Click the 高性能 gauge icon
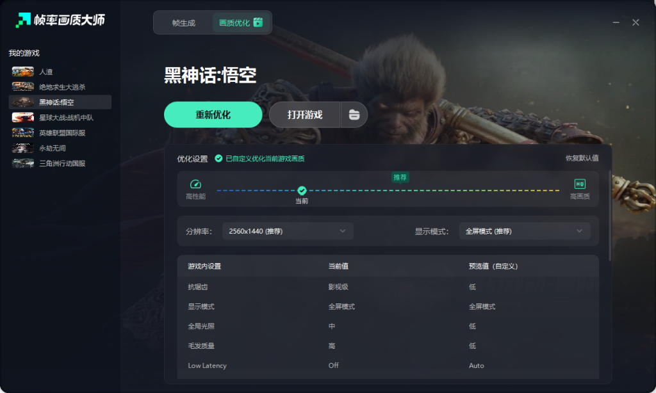The height and width of the screenshot is (393, 656). 195,184
